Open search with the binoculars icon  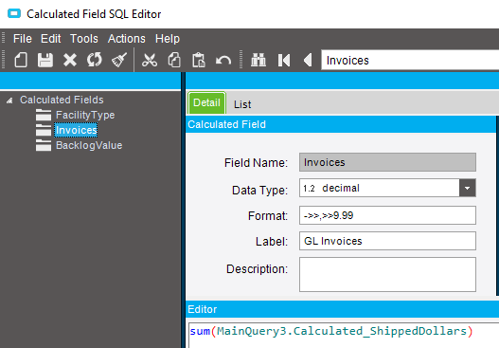coord(258,60)
